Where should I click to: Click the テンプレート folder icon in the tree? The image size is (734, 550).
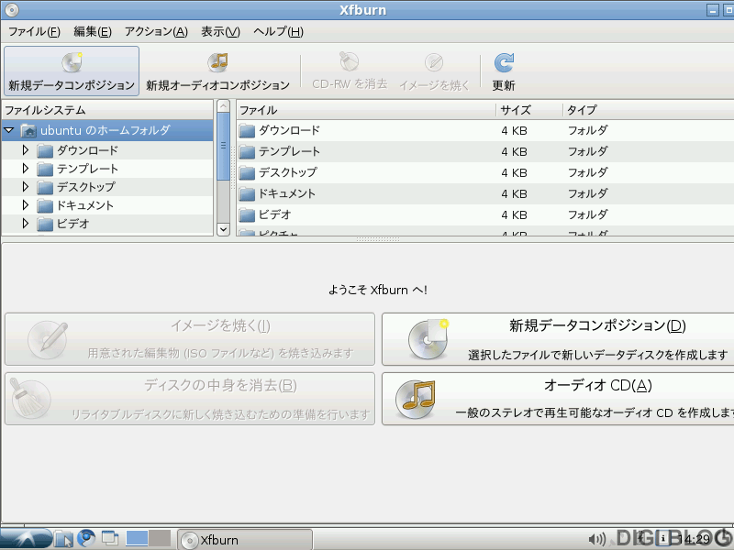[x=45, y=169]
